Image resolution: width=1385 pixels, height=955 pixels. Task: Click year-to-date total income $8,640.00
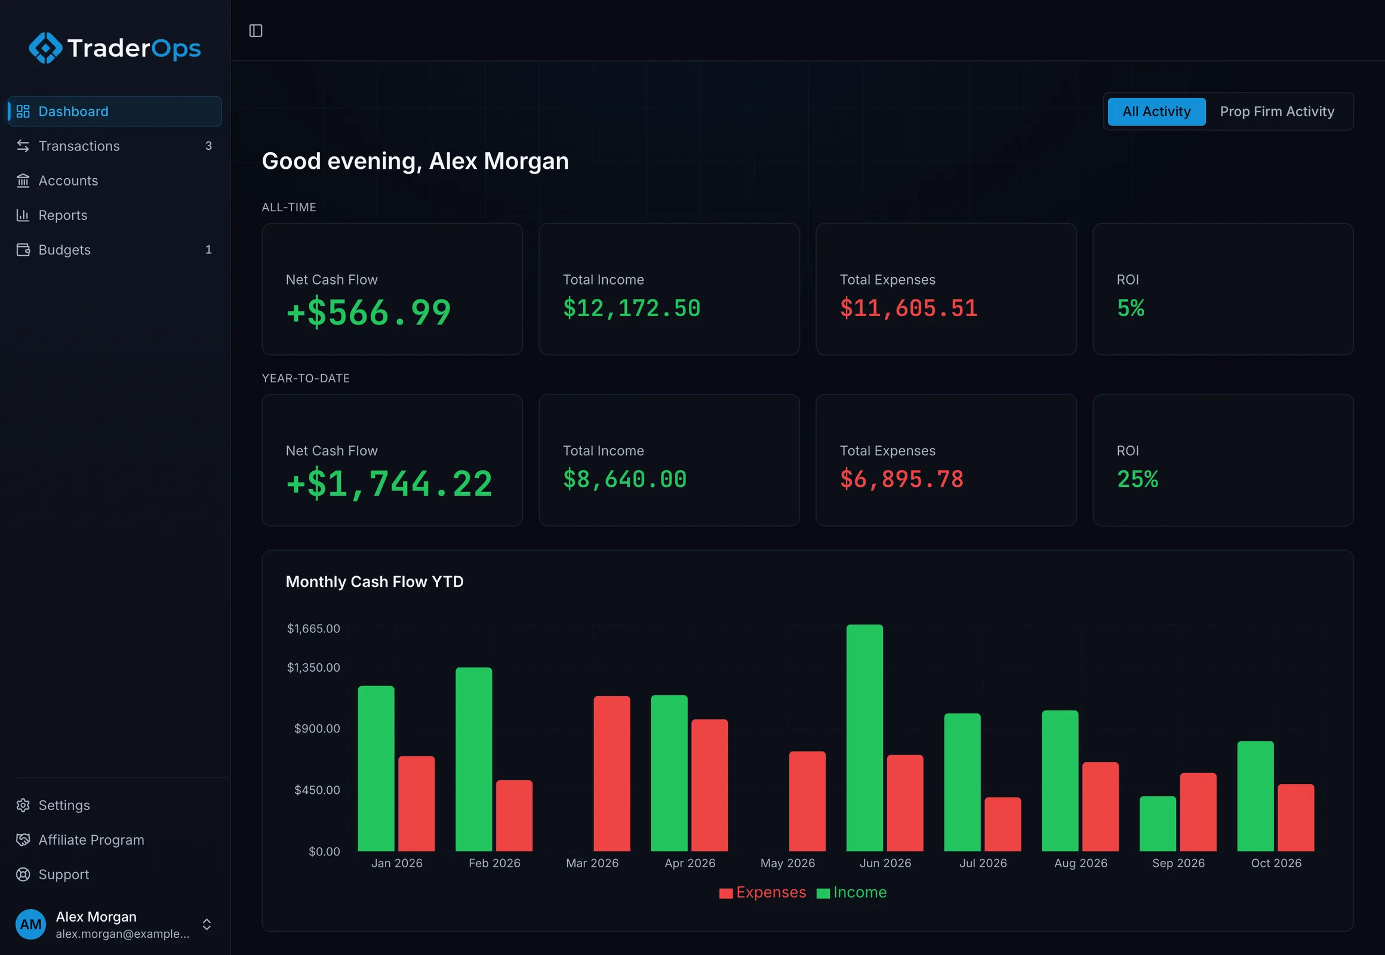click(624, 480)
